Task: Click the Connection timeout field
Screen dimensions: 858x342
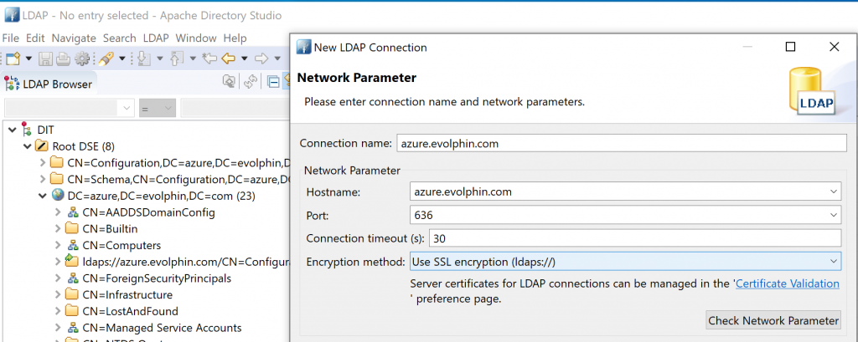Action: [x=635, y=238]
